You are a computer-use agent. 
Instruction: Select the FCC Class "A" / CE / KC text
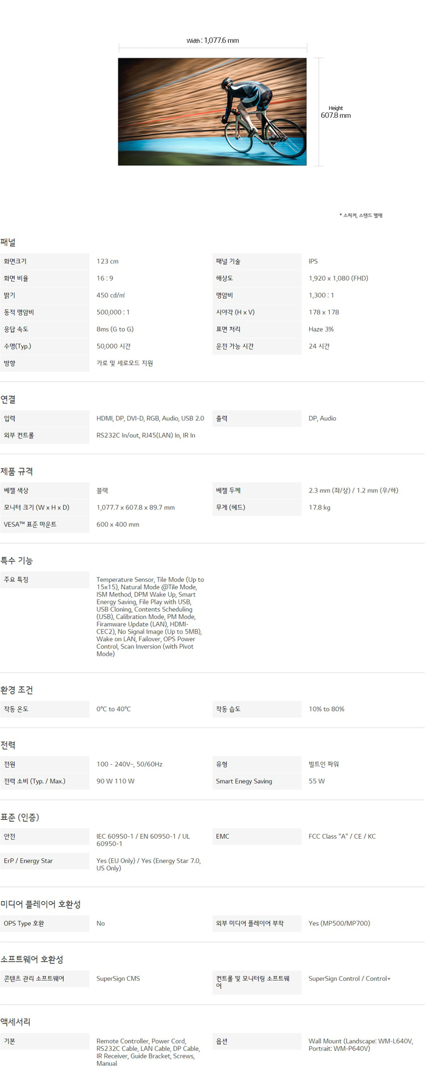point(342,836)
